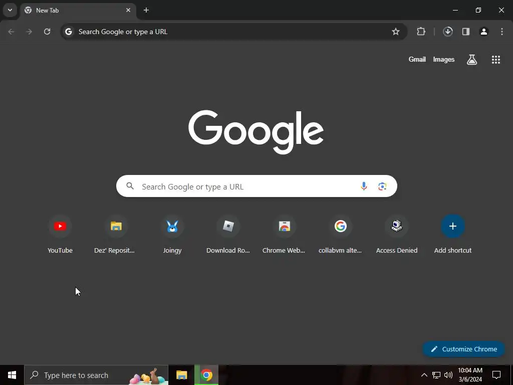Open the Chrome three-dot menu
The width and height of the screenshot is (513, 385).
click(x=502, y=32)
